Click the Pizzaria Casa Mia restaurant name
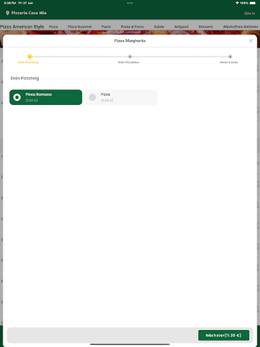 click(x=29, y=13)
